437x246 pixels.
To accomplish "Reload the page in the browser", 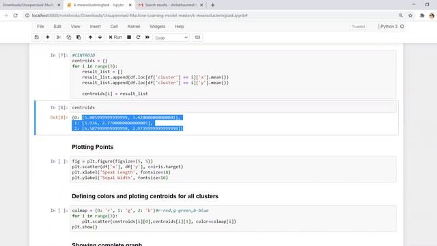I will (x=16, y=16).
